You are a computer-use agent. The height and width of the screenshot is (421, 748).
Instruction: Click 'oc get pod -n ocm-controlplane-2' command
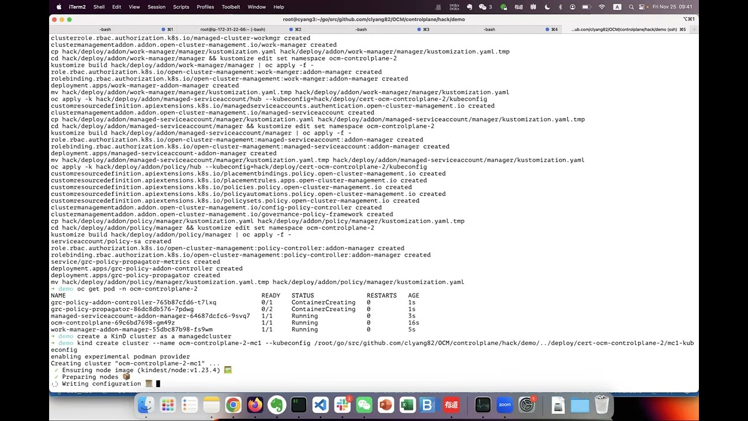pos(137,289)
